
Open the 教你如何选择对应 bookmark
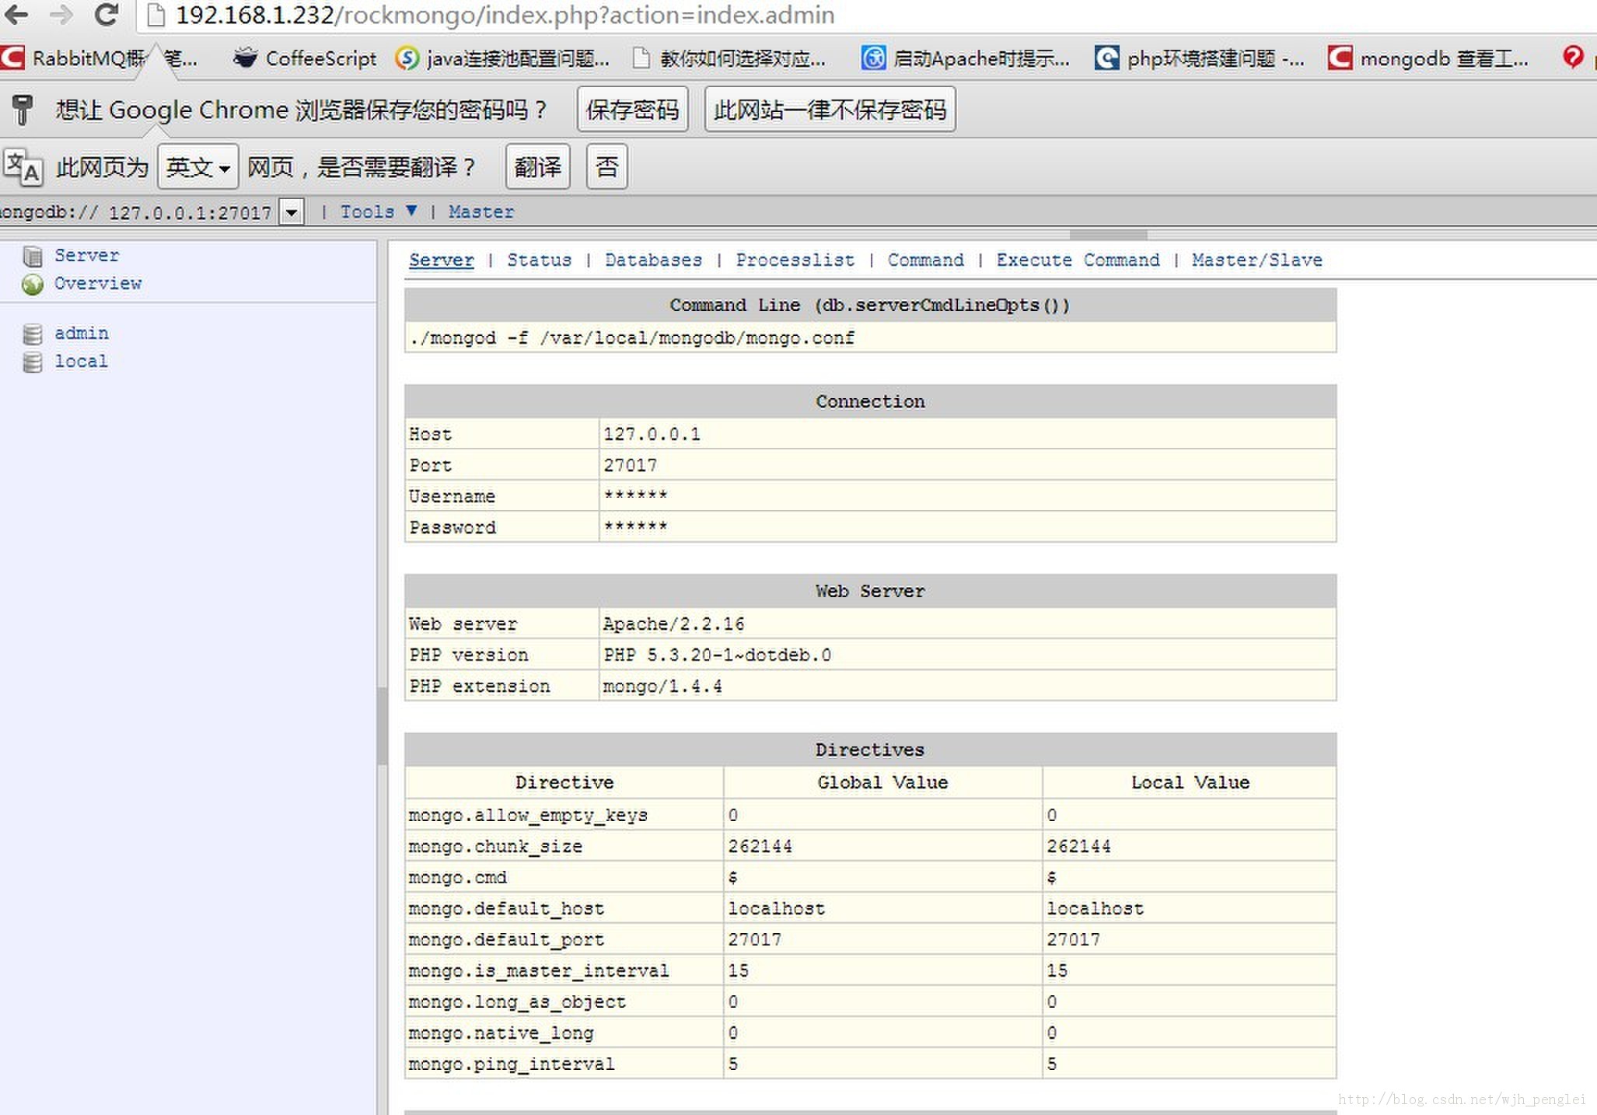click(729, 58)
